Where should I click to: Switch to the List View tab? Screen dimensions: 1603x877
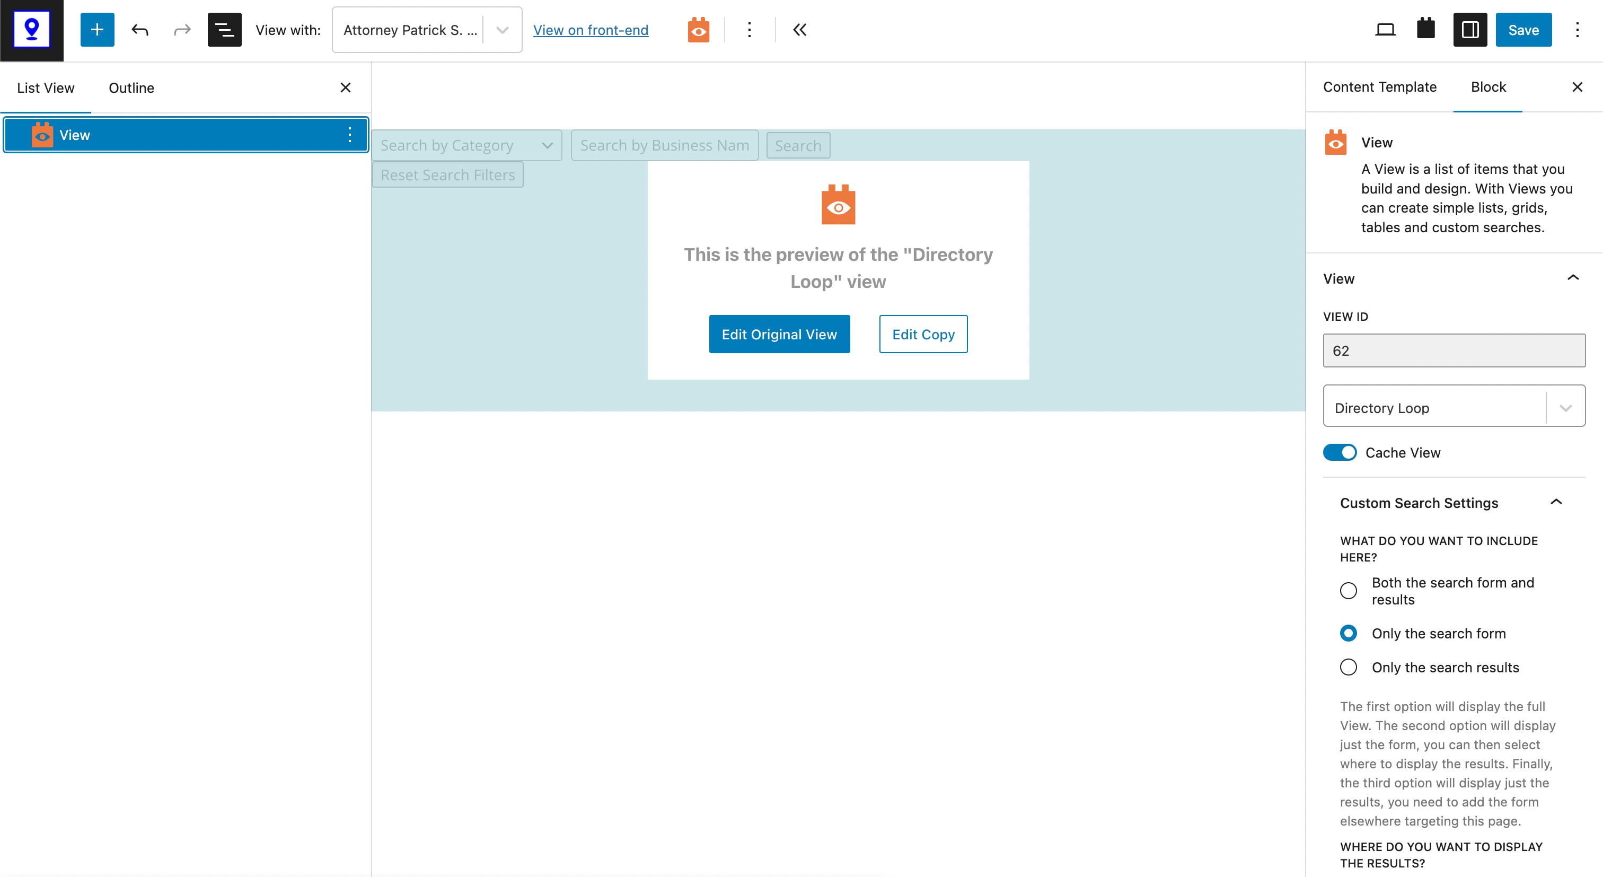[x=46, y=88]
